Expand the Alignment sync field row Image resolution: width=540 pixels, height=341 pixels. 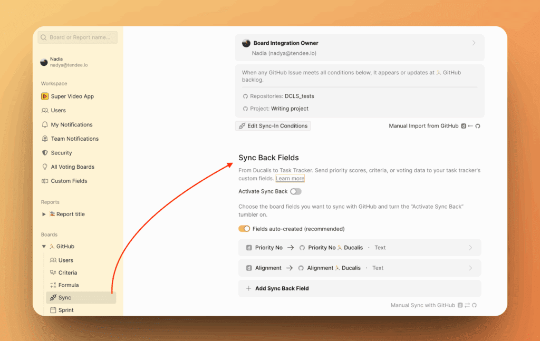coord(470,268)
